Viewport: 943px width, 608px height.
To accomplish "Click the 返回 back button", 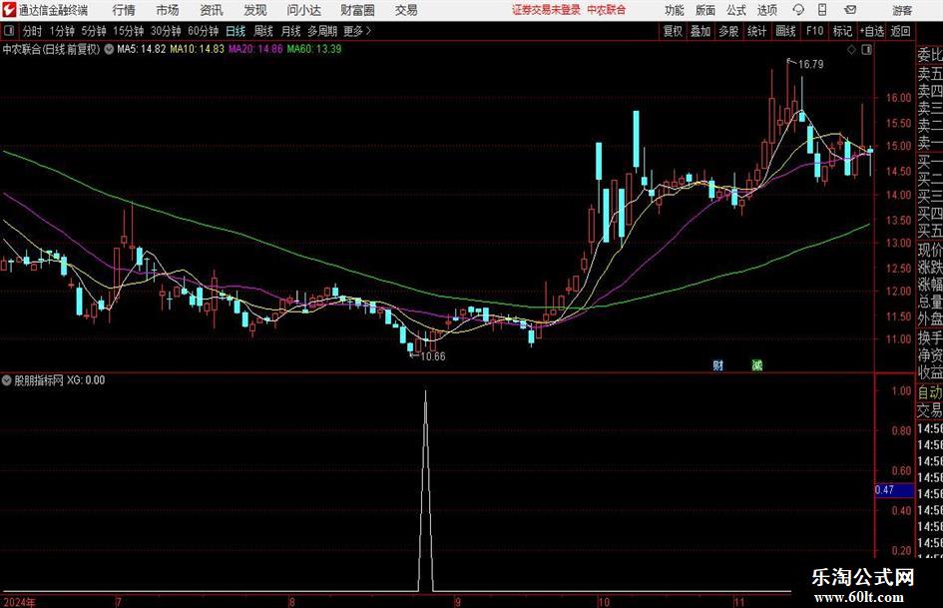I will pos(900,31).
